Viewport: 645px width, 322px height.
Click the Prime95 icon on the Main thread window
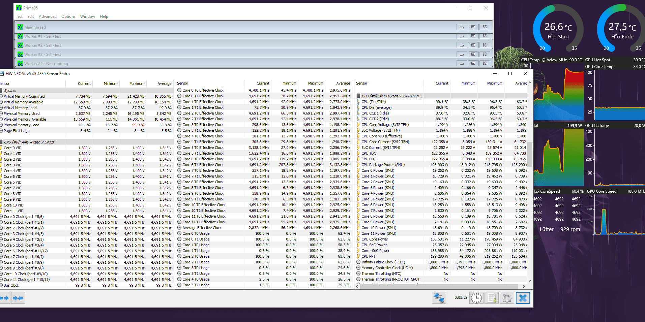(20, 27)
